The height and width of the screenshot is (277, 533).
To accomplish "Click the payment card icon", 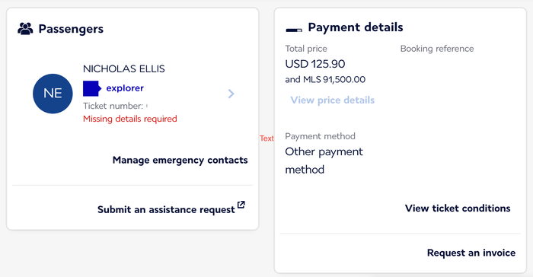I will 294,30.
